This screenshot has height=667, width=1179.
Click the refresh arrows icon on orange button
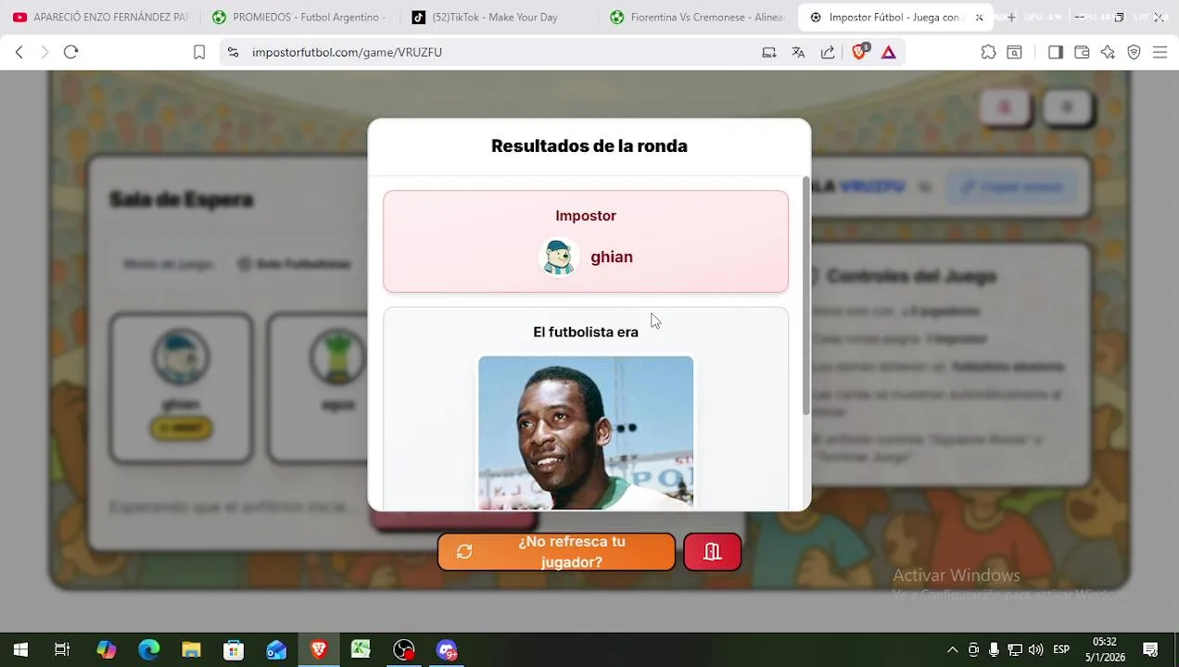tap(464, 552)
